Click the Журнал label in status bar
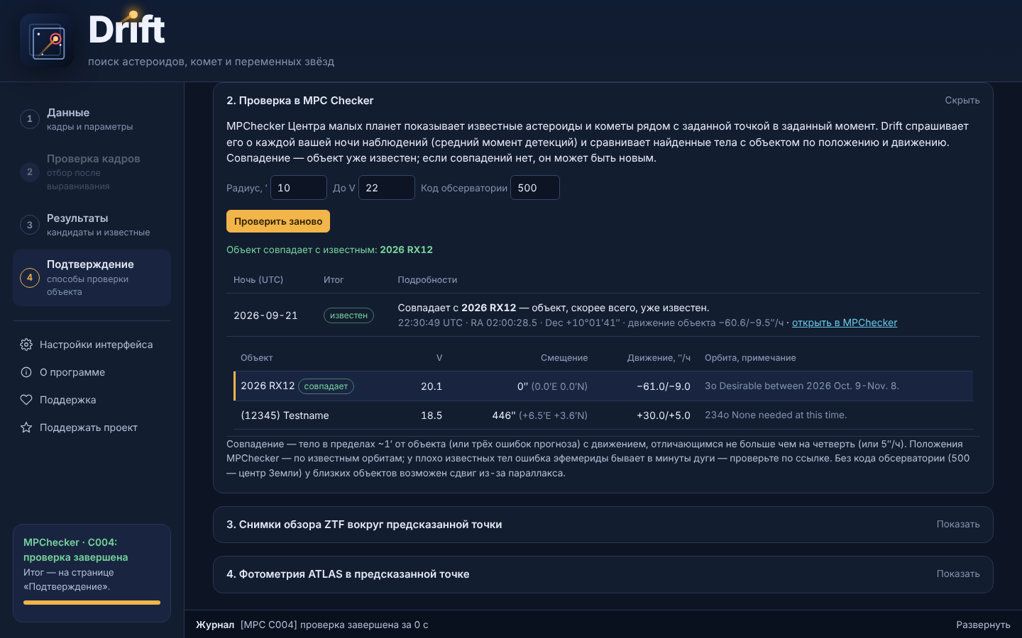The image size is (1022, 638). (x=215, y=625)
